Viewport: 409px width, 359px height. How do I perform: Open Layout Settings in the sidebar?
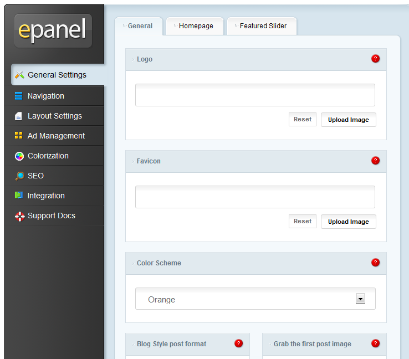coord(54,116)
